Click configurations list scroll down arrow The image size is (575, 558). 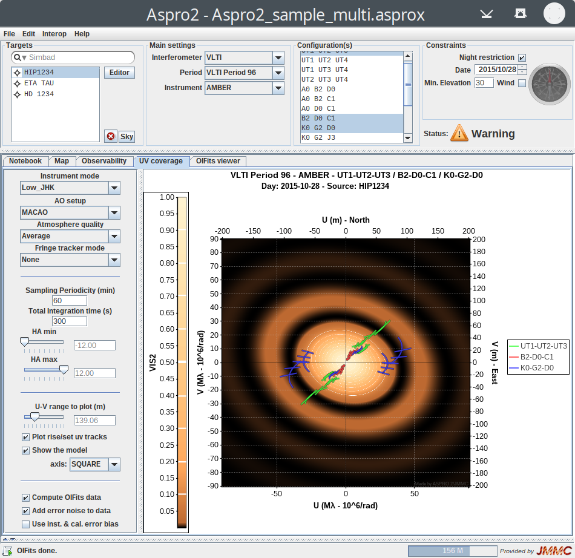coord(408,138)
